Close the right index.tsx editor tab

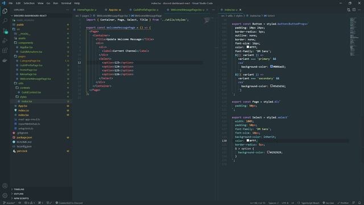point(240,10)
